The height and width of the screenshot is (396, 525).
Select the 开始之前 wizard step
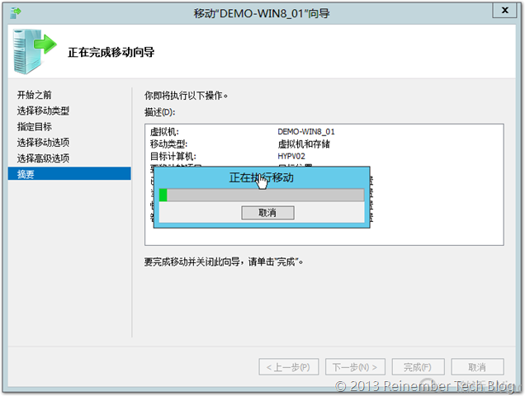pos(35,95)
